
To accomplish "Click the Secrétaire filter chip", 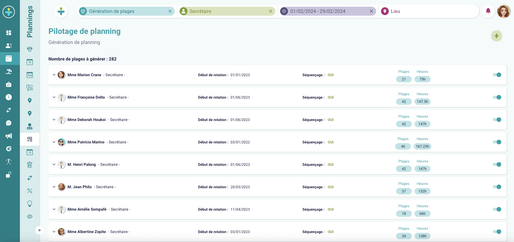I will [227, 11].
